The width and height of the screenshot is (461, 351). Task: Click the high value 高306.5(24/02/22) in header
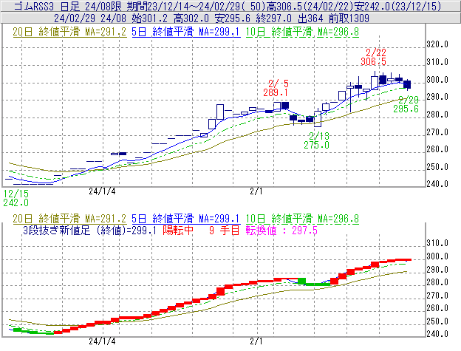tap(310, 6)
